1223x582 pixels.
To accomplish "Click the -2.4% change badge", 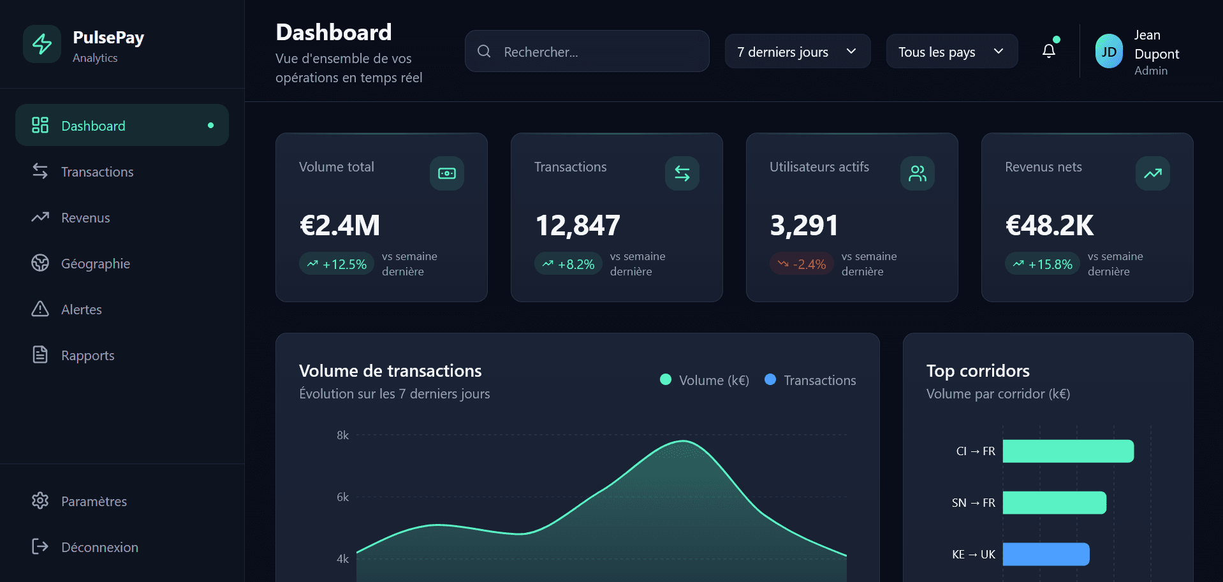I will (x=802, y=264).
